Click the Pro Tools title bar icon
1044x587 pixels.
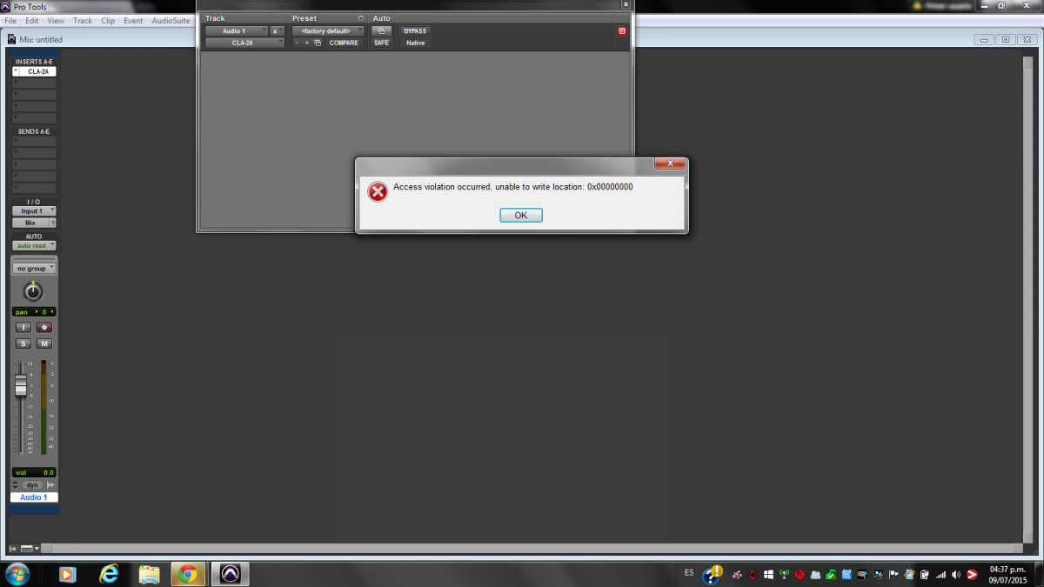[x=7, y=7]
